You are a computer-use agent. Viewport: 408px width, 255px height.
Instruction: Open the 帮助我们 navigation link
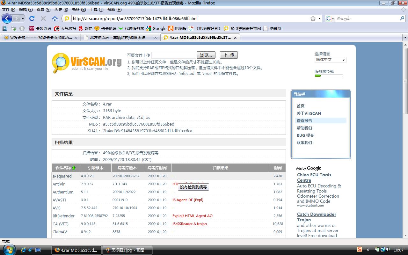click(x=304, y=128)
